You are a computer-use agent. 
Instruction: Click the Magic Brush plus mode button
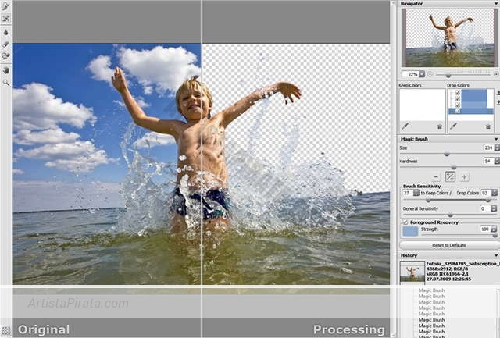pos(463,176)
